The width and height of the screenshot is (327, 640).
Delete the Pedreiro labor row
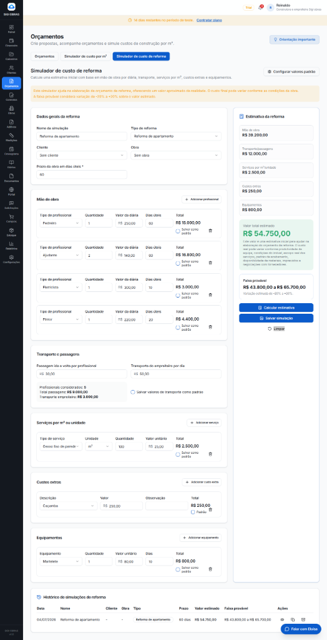(210, 231)
